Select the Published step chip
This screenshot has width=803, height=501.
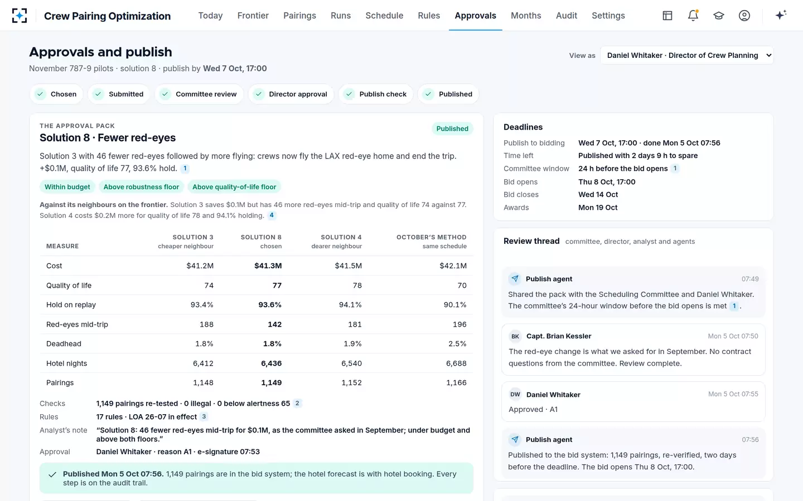pyautogui.click(x=448, y=94)
